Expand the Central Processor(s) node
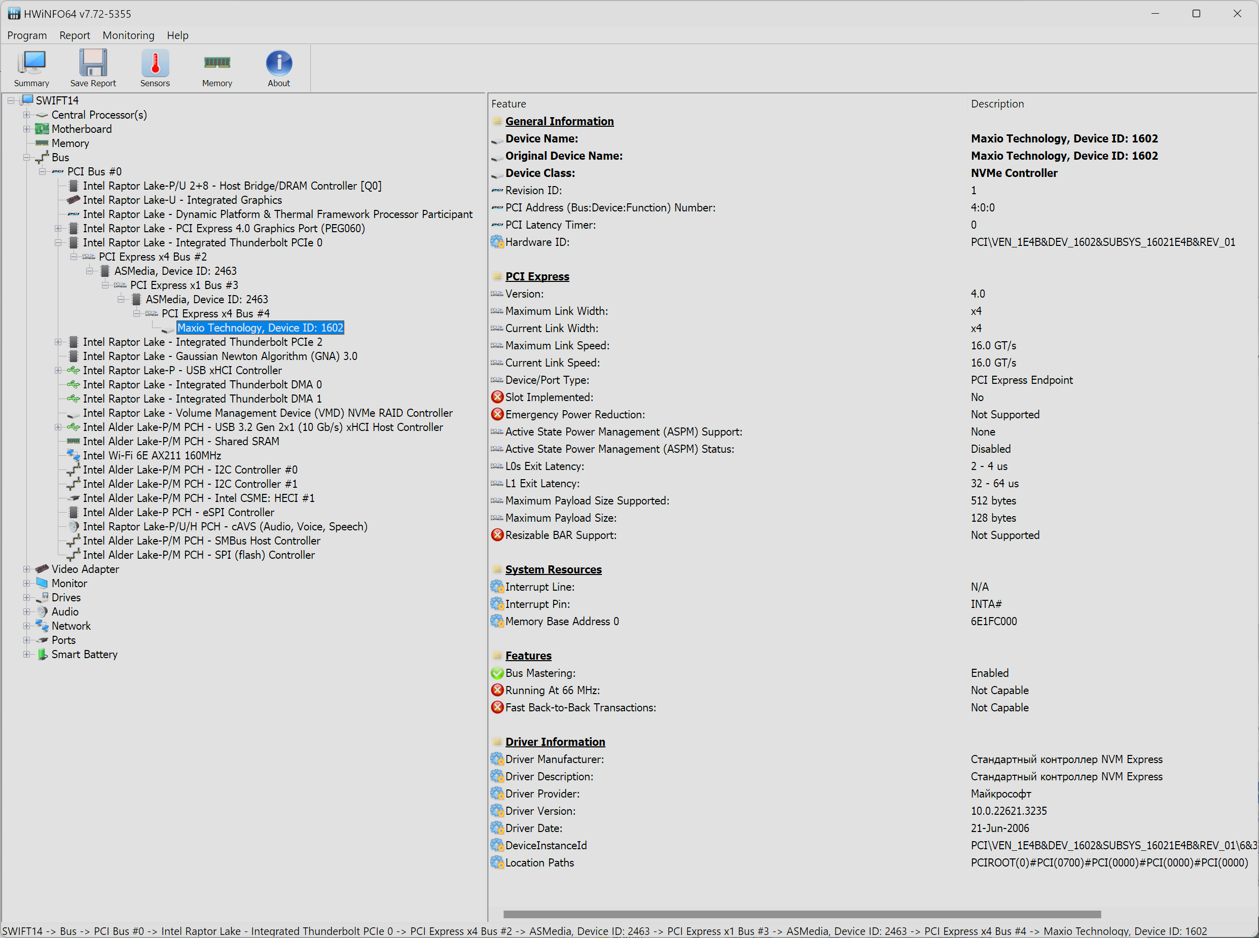 click(x=27, y=115)
